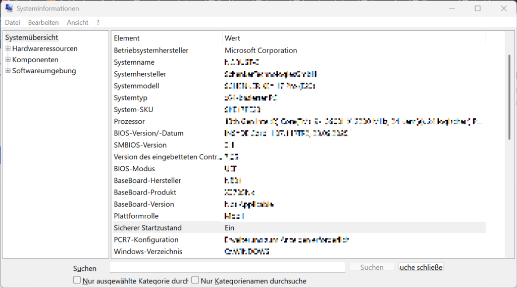Viewport: 517px width, 288px height.
Task: Click the Systeminformationen app icon in title bar
Action: [9, 8]
